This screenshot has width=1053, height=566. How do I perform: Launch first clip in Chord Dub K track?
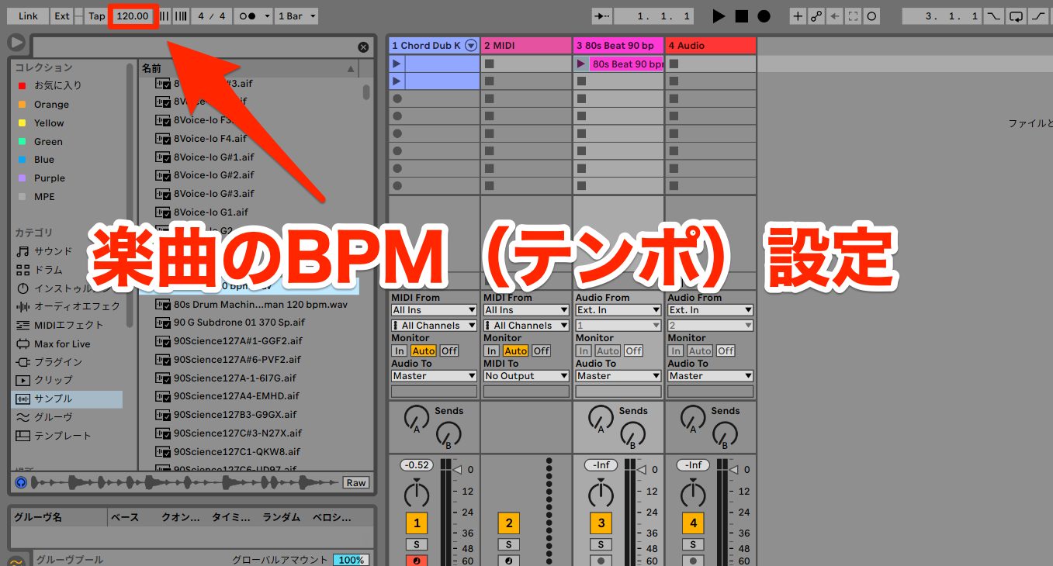[x=397, y=64]
